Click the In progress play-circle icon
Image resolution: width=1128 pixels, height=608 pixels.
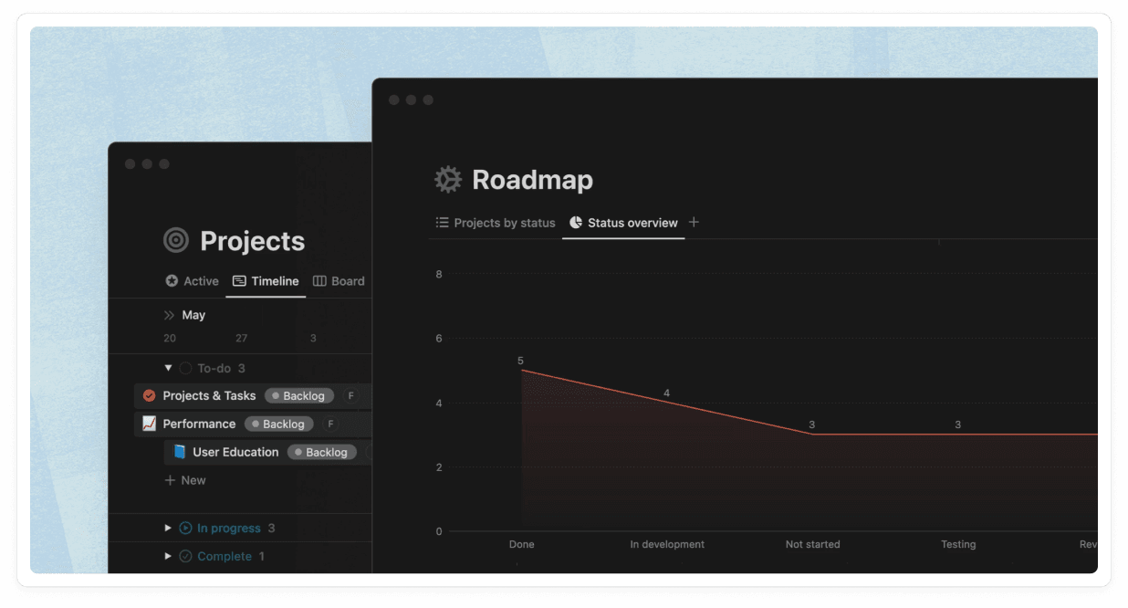point(186,528)
